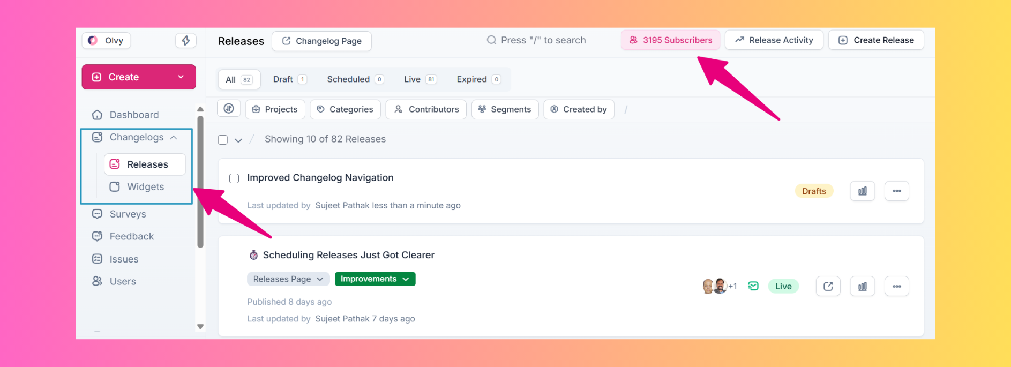
Task: Click the round filter icon left of Projects
Action: pyautogui.click(x=229, y=109)
